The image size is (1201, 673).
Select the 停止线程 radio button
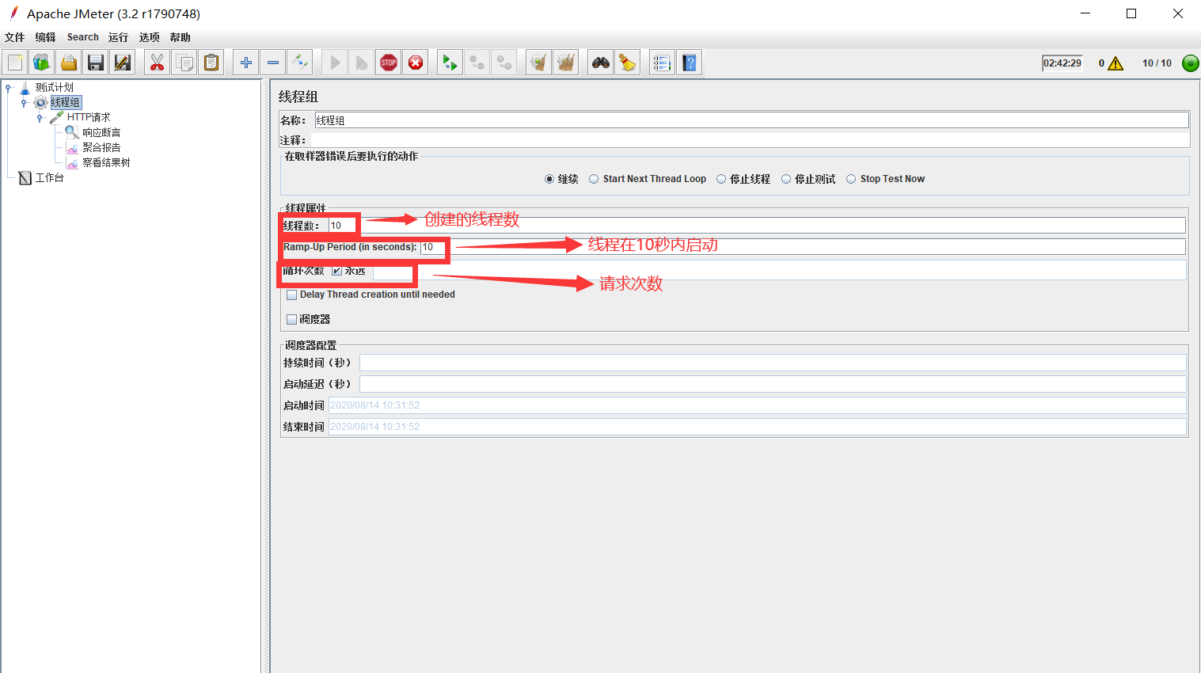pos(721,179)
